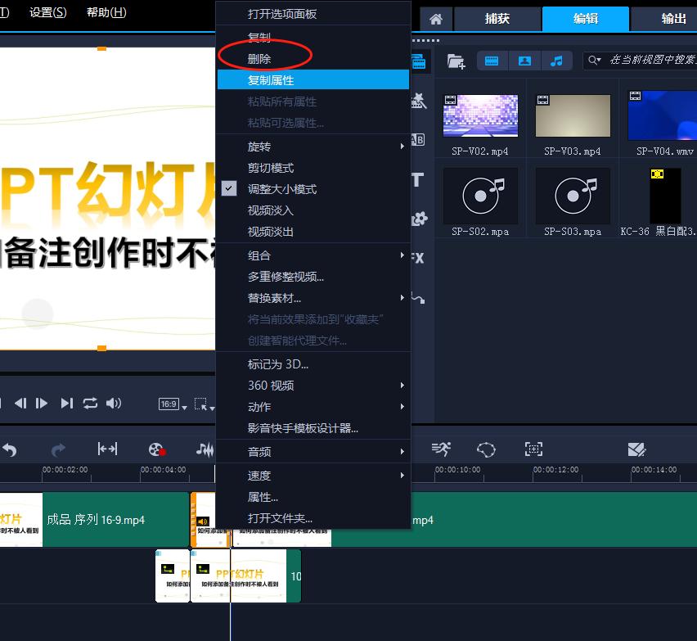Open the Title panel using the T icon

[x=416, y=179]
